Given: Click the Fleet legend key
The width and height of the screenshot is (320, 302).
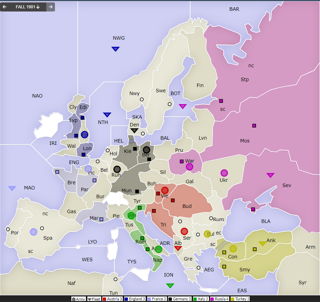Looking at the screenshot, I should coord(94,299).
